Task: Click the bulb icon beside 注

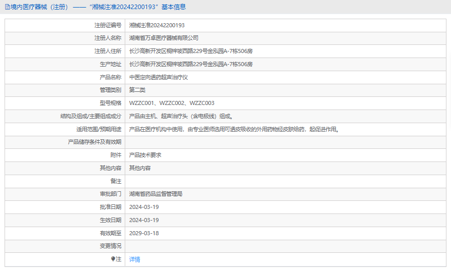Action: (x=113, y=259)
